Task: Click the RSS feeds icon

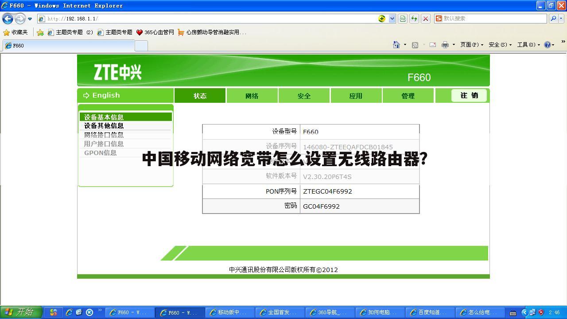Action: point(415,45)
